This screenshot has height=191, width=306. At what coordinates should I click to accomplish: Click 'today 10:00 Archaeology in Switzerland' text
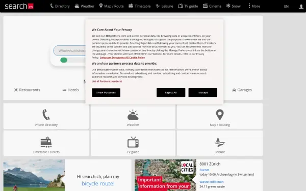click(226, 174)
